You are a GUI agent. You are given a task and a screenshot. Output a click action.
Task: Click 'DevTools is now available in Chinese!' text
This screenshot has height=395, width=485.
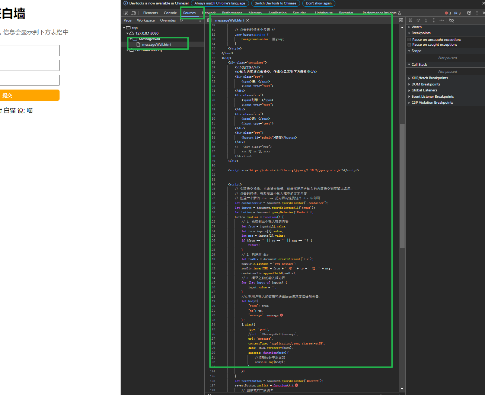[x=159, y=3]
